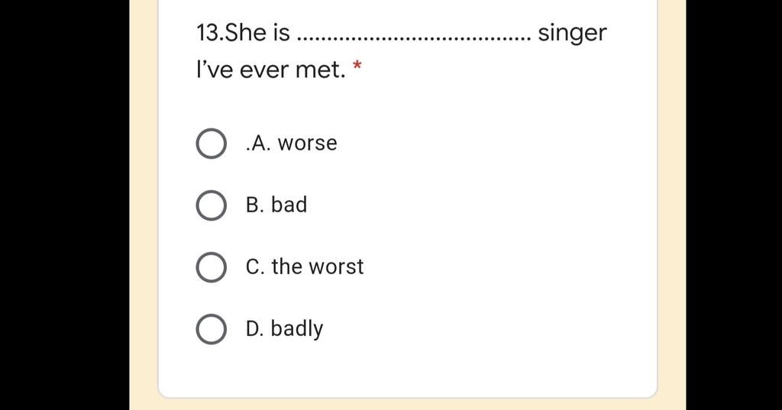This screenshot has width=782, height=410.
Task: Click the '13.She is' question text
Action: [x=243, y=33]
